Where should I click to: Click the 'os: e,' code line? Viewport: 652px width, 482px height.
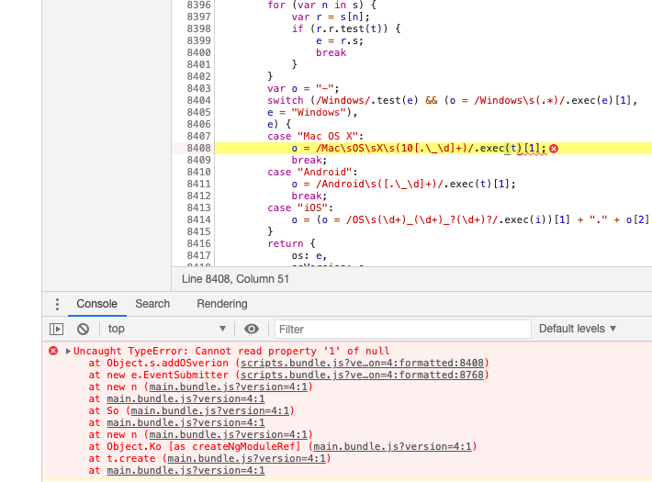pyautogui.click(x=309, y=256)
